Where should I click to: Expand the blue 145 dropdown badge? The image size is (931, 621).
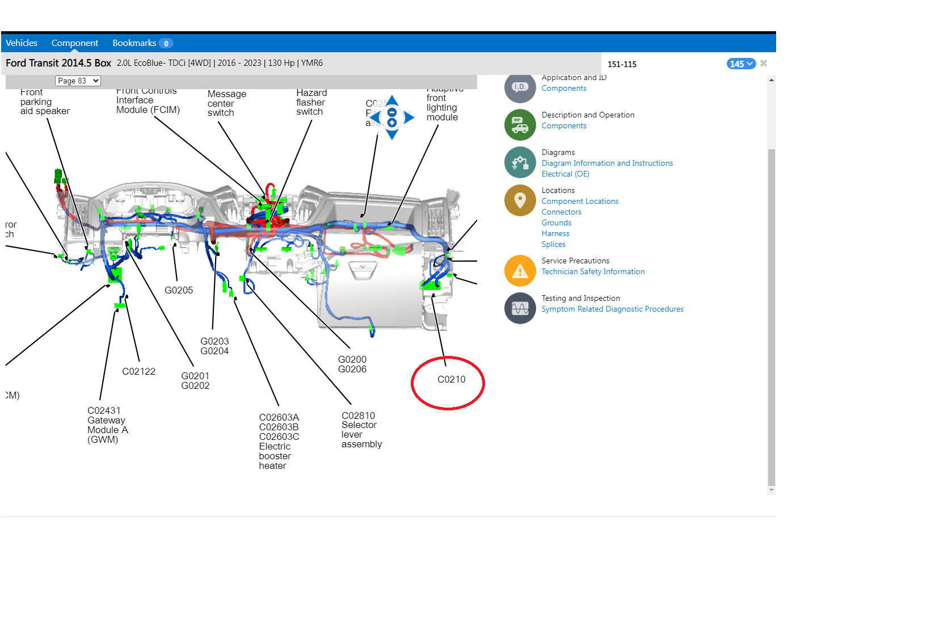pyautogui.click(x=741, y=64)
